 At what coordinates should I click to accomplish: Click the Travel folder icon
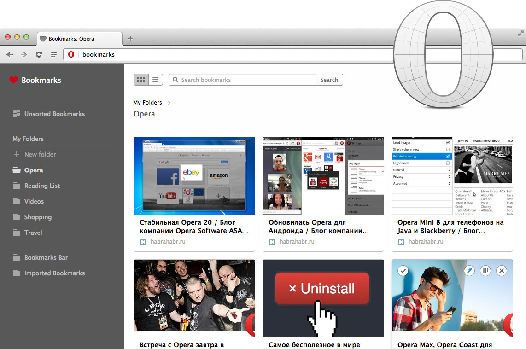(17, 233)
